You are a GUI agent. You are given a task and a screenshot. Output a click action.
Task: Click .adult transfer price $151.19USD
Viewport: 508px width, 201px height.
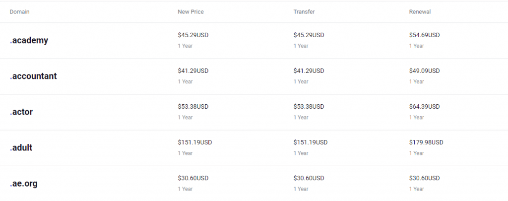(311, 142)
